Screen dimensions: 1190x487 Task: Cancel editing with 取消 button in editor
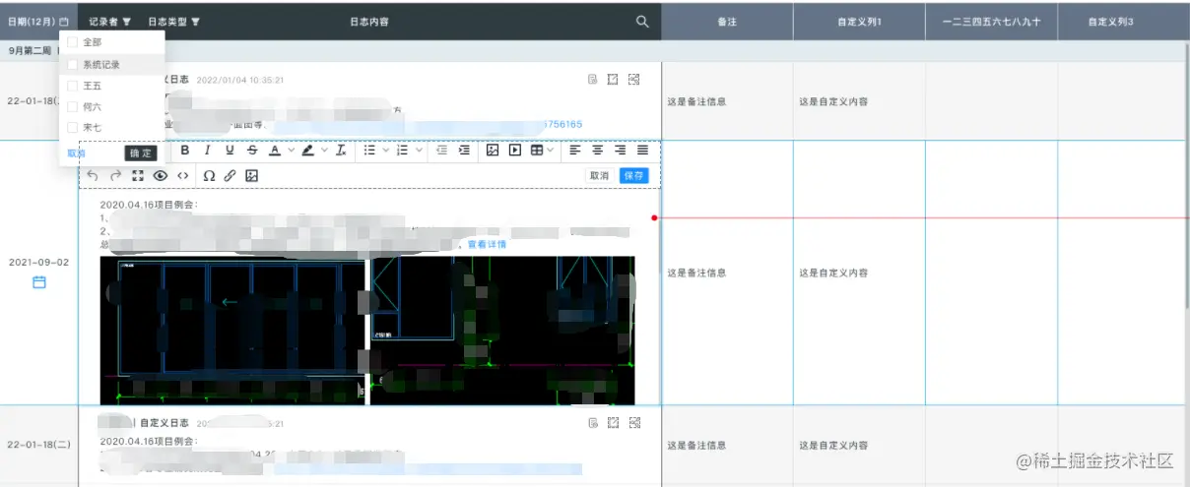coord(599,175)
